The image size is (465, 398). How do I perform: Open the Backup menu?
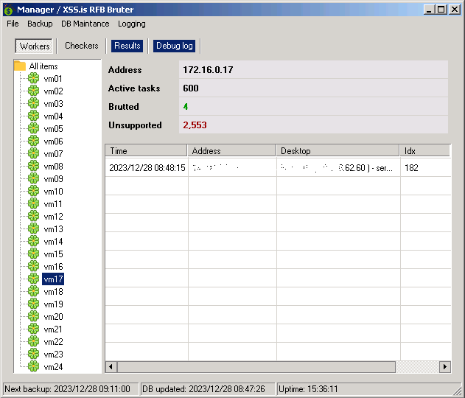40,24
